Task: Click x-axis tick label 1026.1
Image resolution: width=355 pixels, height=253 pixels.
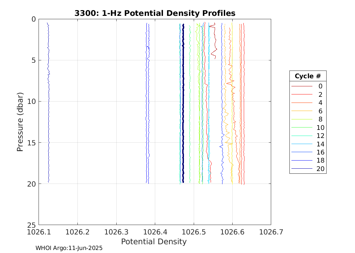Action: (39, 232)
